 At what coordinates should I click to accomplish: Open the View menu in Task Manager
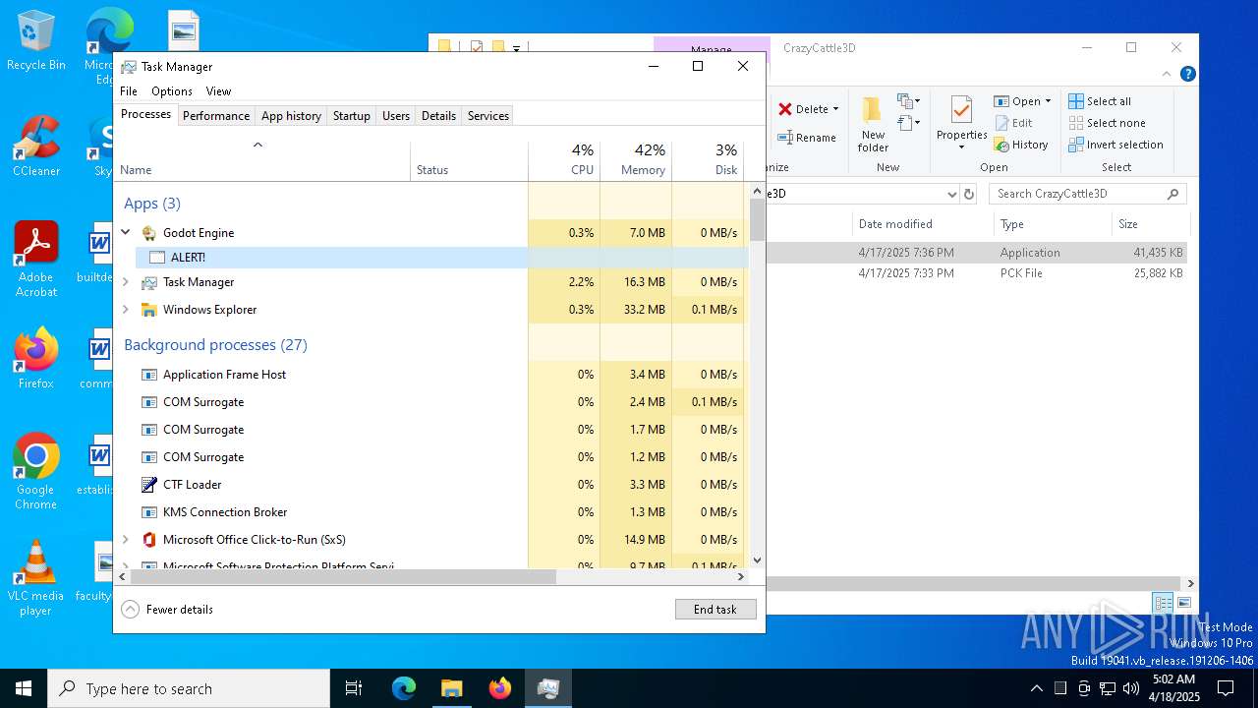[218, 91]
